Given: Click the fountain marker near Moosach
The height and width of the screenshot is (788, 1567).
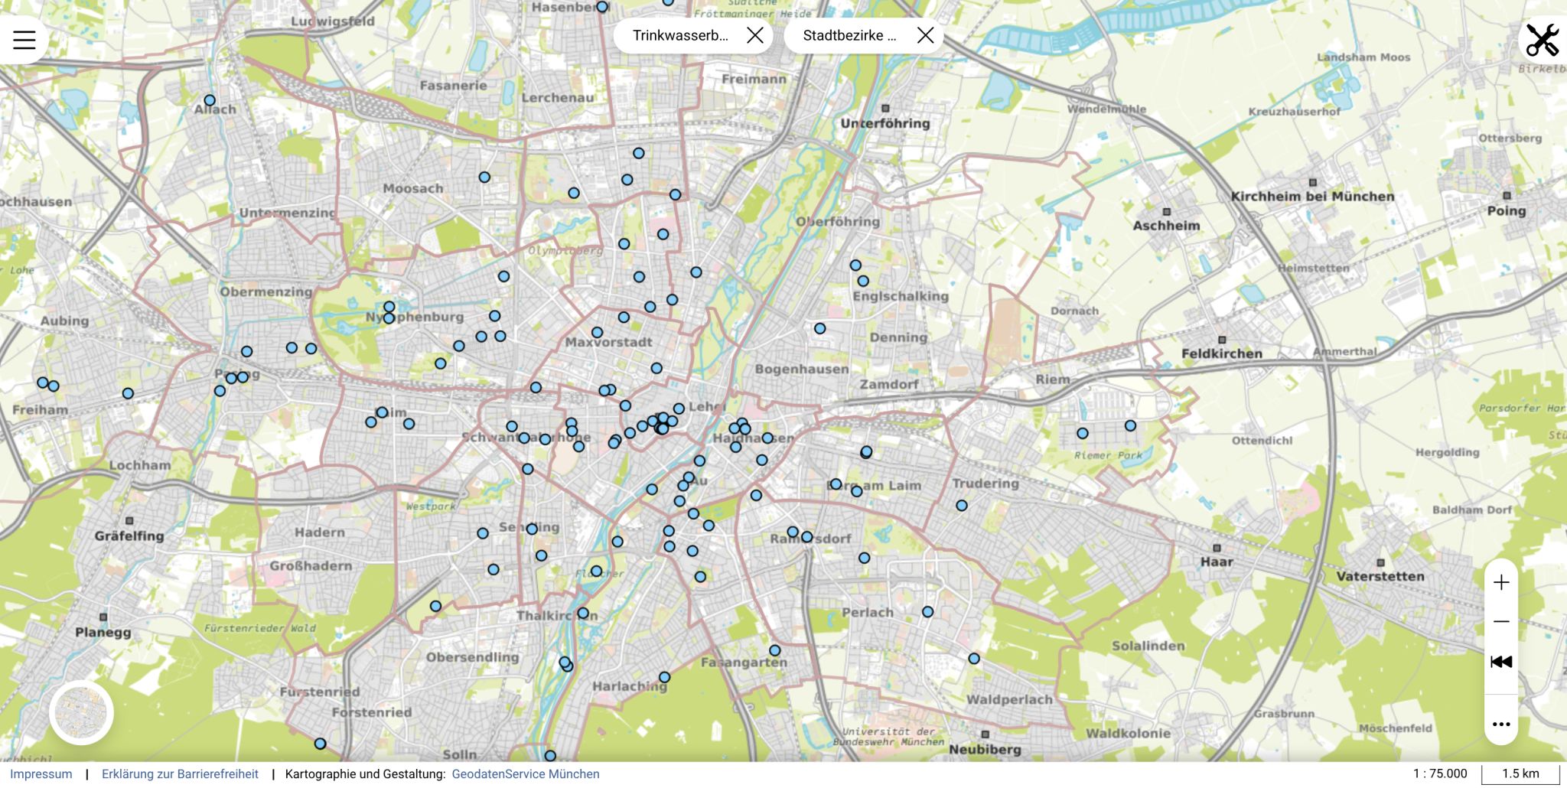Looking at the screenshot, I should click(484, 177).
